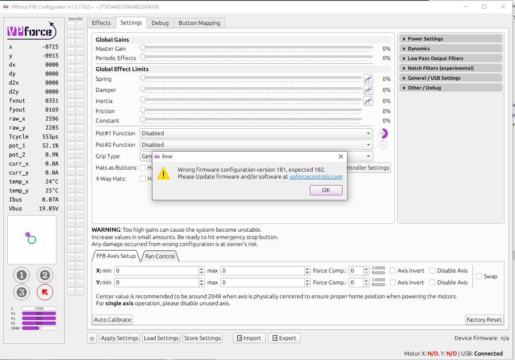Switch to the Effects tab
The height and width of the screenshot is (360, 515).
pyautogui.click(x=101, y=23)
